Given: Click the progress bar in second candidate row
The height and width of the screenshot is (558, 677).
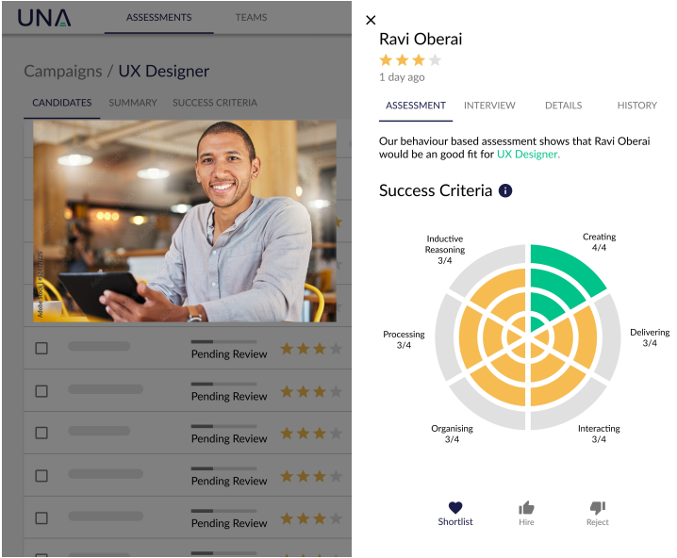Looking at the screenshot, I should 223,384.
